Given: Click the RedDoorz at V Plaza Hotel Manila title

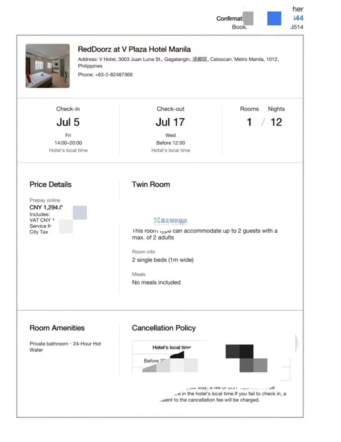Looking at the screenshot, I should tap(134, 49).
